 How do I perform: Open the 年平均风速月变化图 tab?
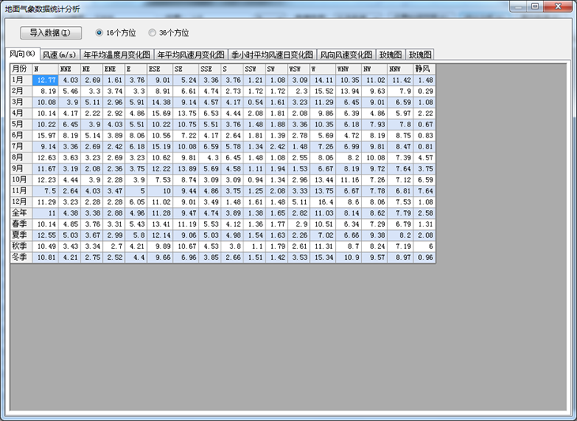[190, 55]
